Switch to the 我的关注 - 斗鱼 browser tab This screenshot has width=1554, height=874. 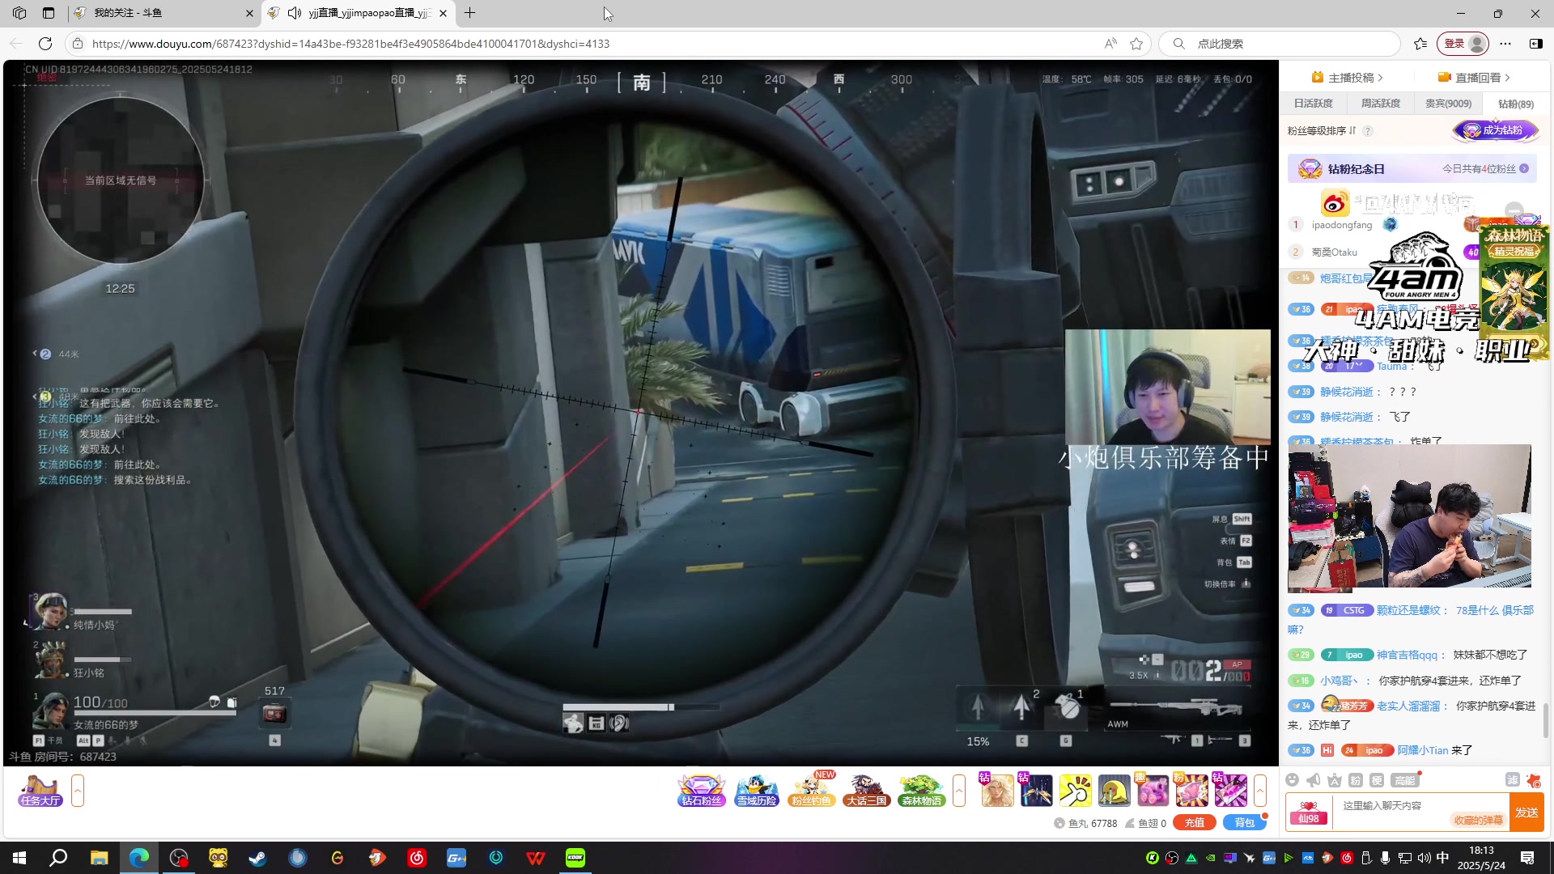click(x=162, y=13)
